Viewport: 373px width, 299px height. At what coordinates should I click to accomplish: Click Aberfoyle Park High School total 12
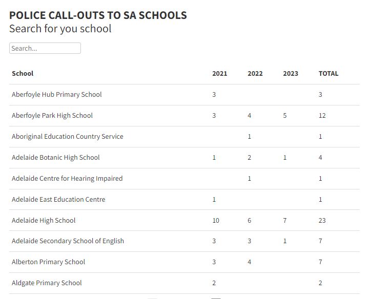[322, 115]
